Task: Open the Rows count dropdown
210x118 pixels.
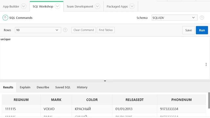Action: pyautogui.click(x=38, y=30)
